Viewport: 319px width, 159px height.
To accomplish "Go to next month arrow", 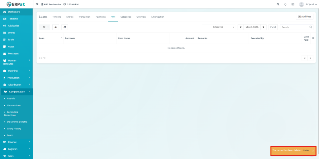I will tap(264, 27).
